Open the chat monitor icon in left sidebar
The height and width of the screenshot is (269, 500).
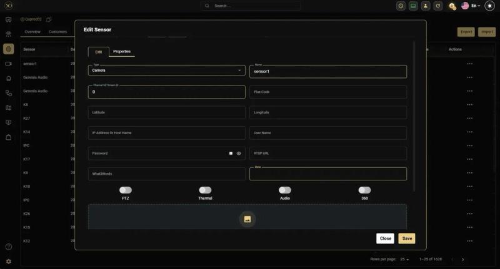click(9, 20)
